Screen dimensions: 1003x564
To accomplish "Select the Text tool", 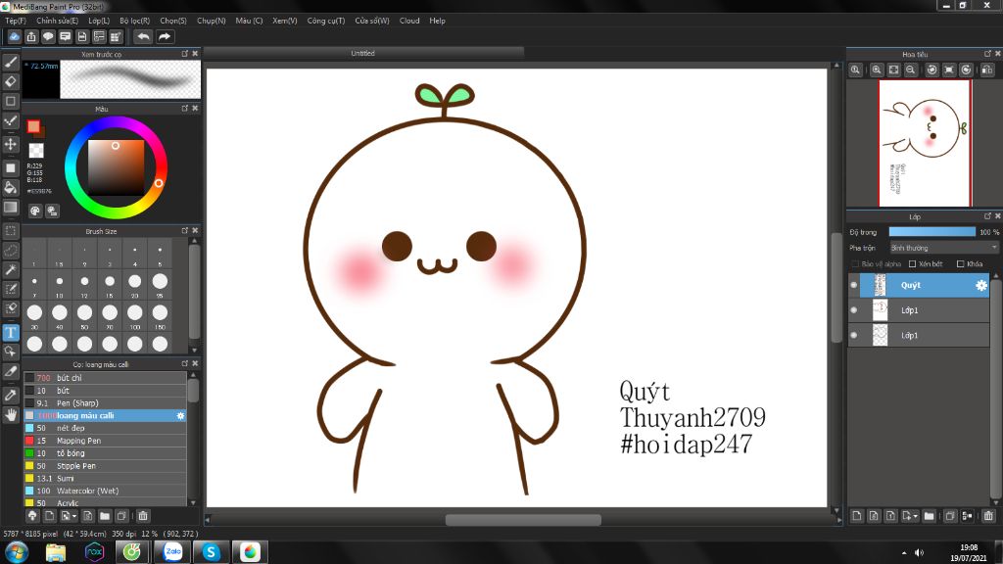I will click(10, 332).
